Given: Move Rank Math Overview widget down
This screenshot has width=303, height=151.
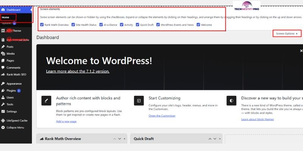Looking at the screenshot, I should coord(120,139).
